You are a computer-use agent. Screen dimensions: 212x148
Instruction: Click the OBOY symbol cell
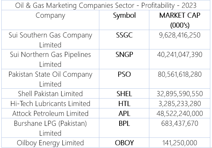coord(124,143)
